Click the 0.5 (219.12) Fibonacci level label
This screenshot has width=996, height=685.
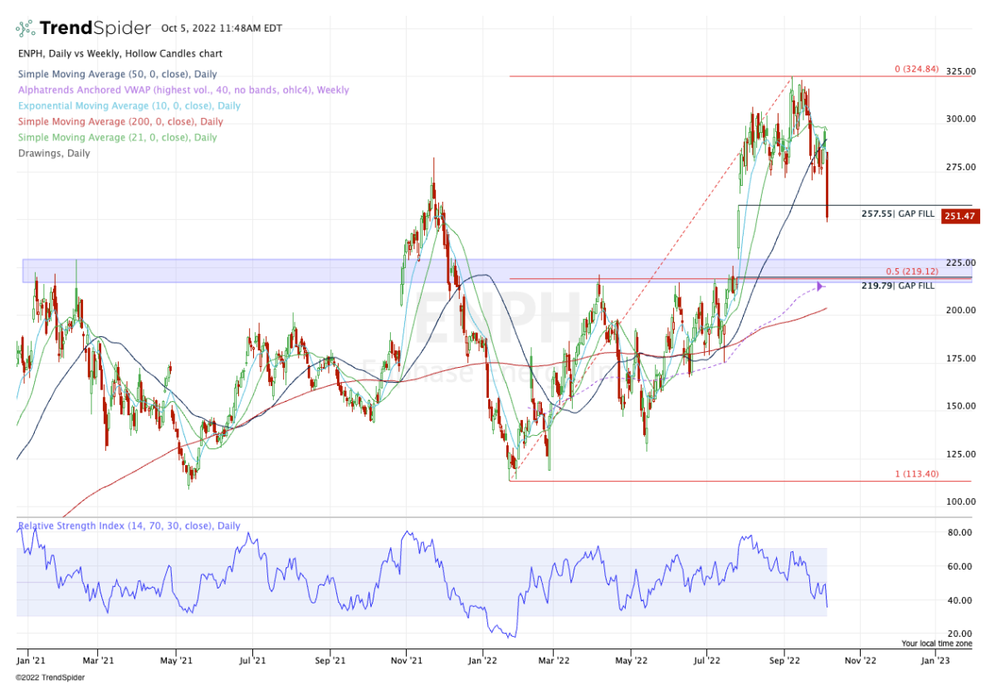[913, 271]
